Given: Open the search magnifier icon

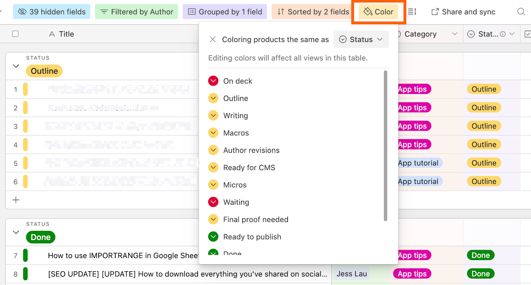Looking at the screenshot, I should (x=521, y=12).
